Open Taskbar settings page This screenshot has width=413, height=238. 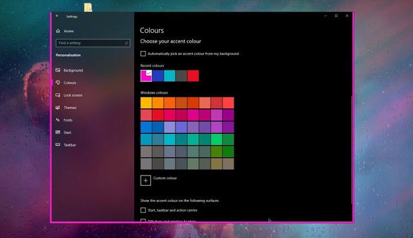70,145
